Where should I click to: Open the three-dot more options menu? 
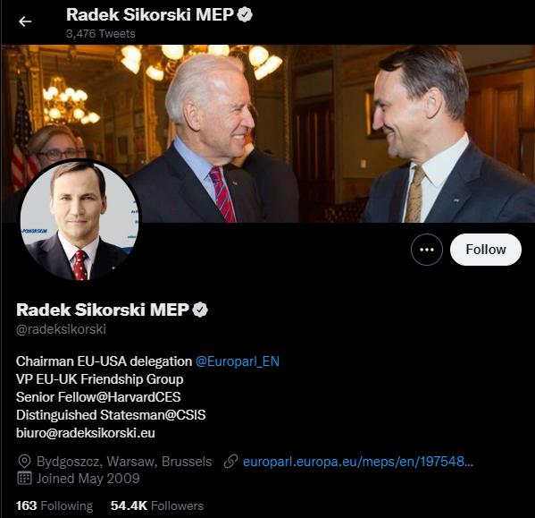tap(427, 250)
